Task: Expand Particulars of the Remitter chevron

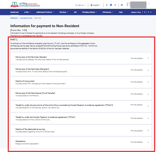Action: 148,58
